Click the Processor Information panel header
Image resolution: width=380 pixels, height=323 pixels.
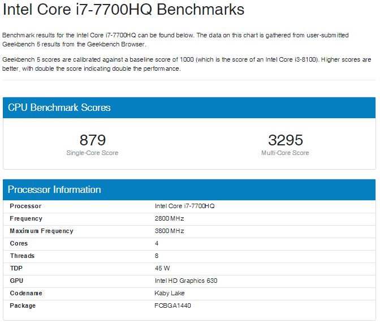(x=54, y=190)
